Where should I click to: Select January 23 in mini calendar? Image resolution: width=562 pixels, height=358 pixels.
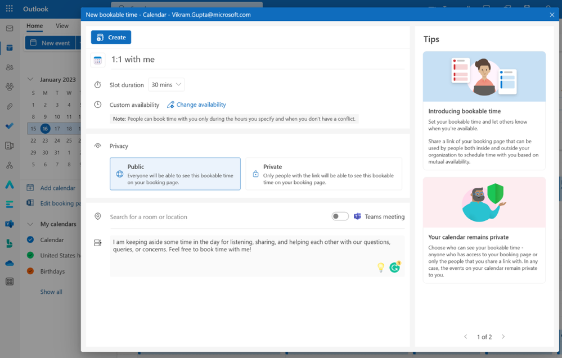[45, 141]
